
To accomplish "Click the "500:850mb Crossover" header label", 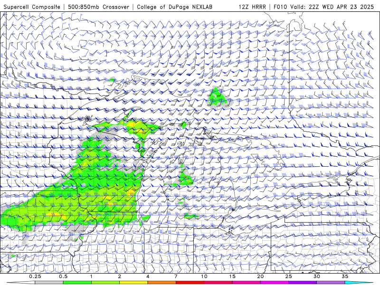I will 98,7.
